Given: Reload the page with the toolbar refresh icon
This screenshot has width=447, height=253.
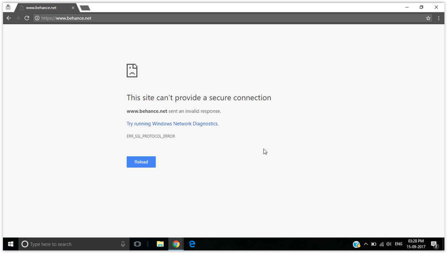Looking at the screenshot, I should [x=27, y=18].
